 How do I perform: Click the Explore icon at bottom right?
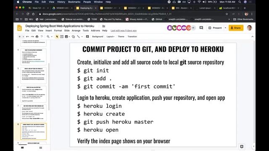tap(242, 146)
